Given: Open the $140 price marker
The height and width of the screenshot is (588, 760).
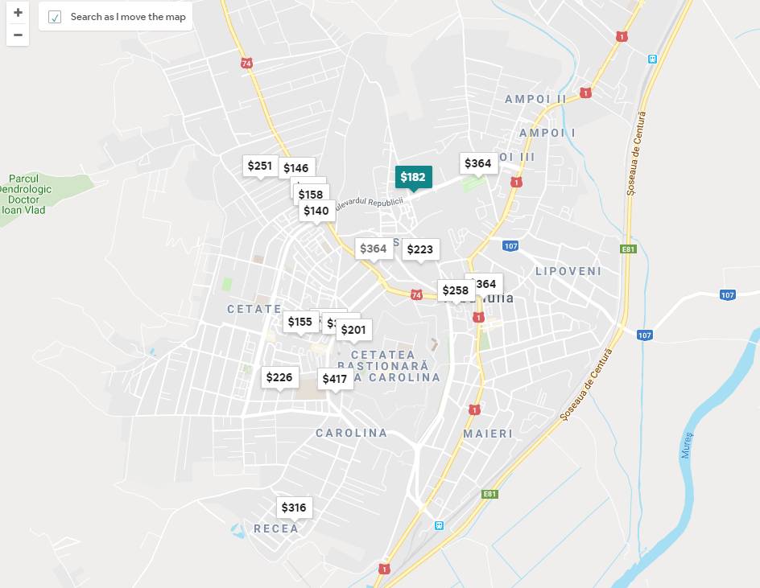Looking at the screenshot, I should click(x=317, y=211).
